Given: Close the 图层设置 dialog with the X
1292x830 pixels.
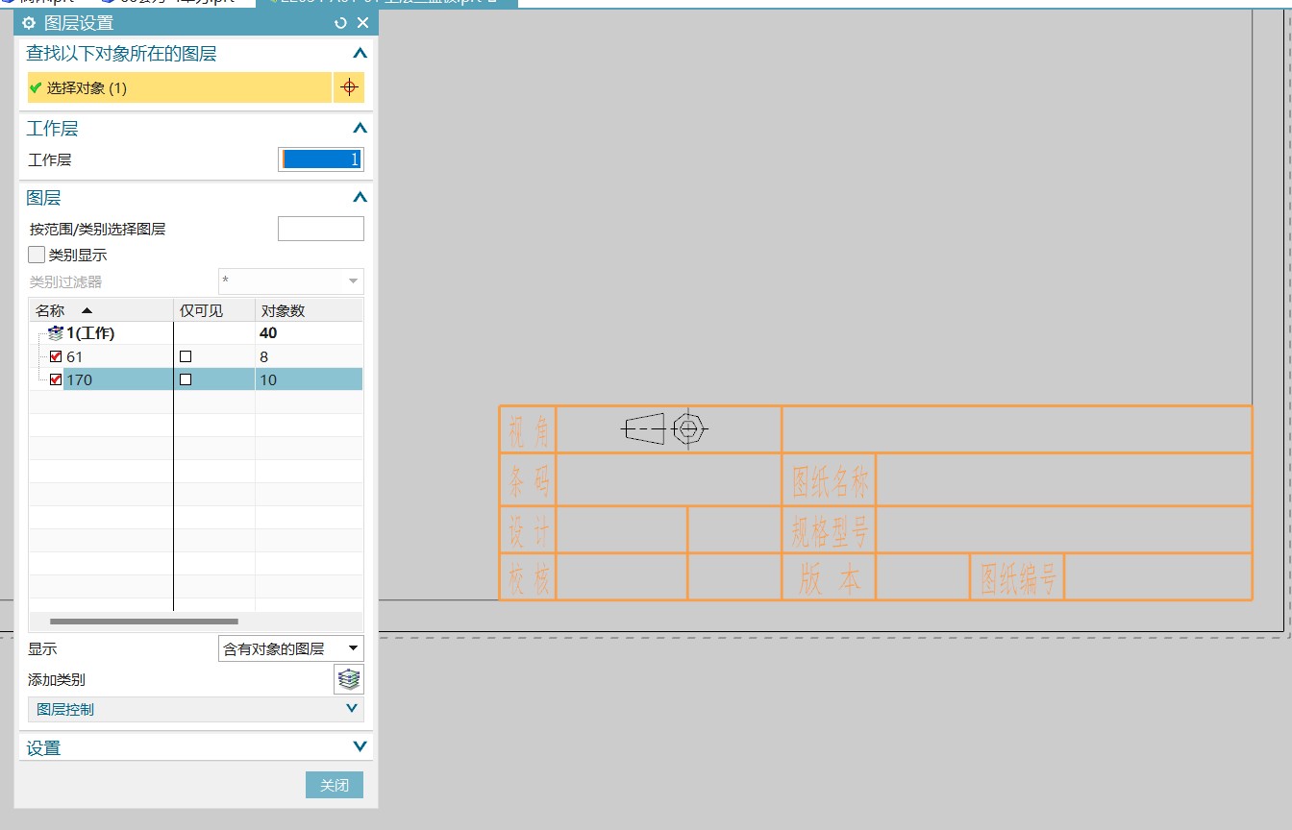Looking at the screenshot, I should tap(362, 23).
